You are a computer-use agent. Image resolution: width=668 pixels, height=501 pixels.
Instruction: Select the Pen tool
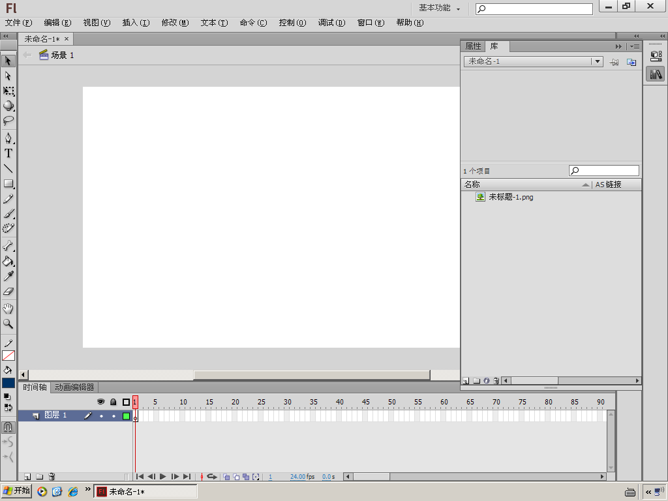(x=8, y=138)
